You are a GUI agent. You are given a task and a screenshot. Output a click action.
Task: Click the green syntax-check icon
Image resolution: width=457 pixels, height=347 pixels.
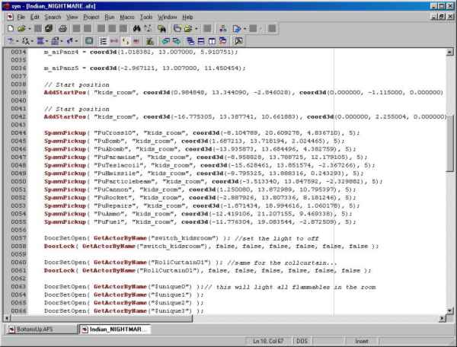pyautogui.click(x=150, y=41)
